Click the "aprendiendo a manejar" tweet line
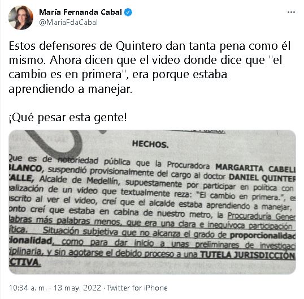This screenshot has height=299, width=304. coord(71,89)
